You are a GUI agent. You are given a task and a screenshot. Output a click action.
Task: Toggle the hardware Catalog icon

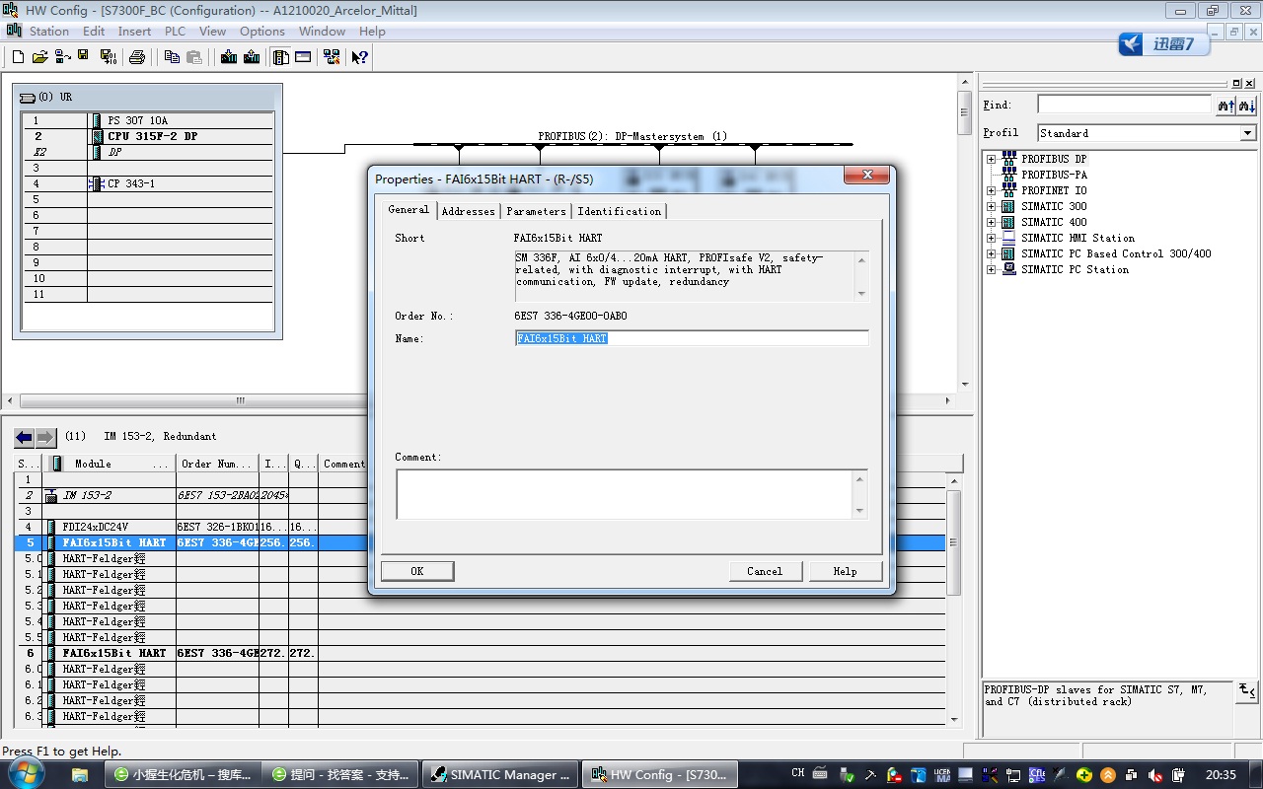click(281, 57)
